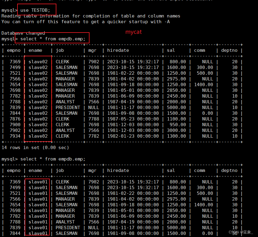Click the "deptno" header above slave02 rows

click(229, 51)
